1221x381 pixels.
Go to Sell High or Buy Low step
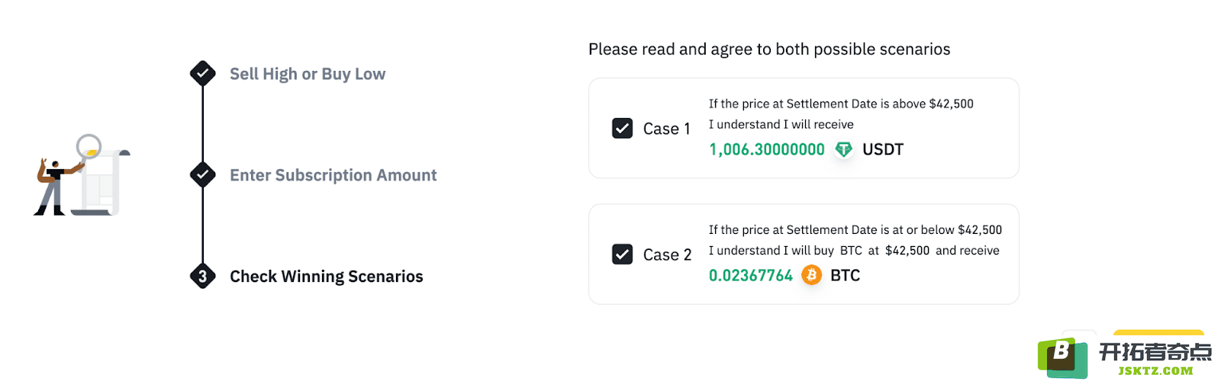pyautogui.click(x=308, y=74)
